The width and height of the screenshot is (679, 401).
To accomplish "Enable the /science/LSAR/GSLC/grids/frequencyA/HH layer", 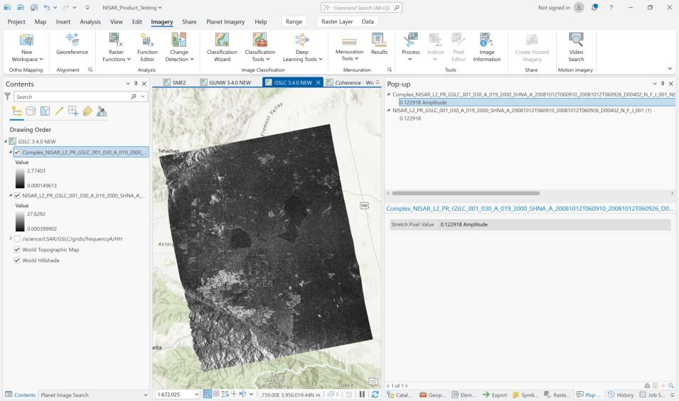I will tap(18, 239).
